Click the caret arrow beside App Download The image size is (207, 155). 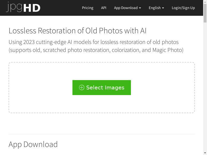coord(140,8)
